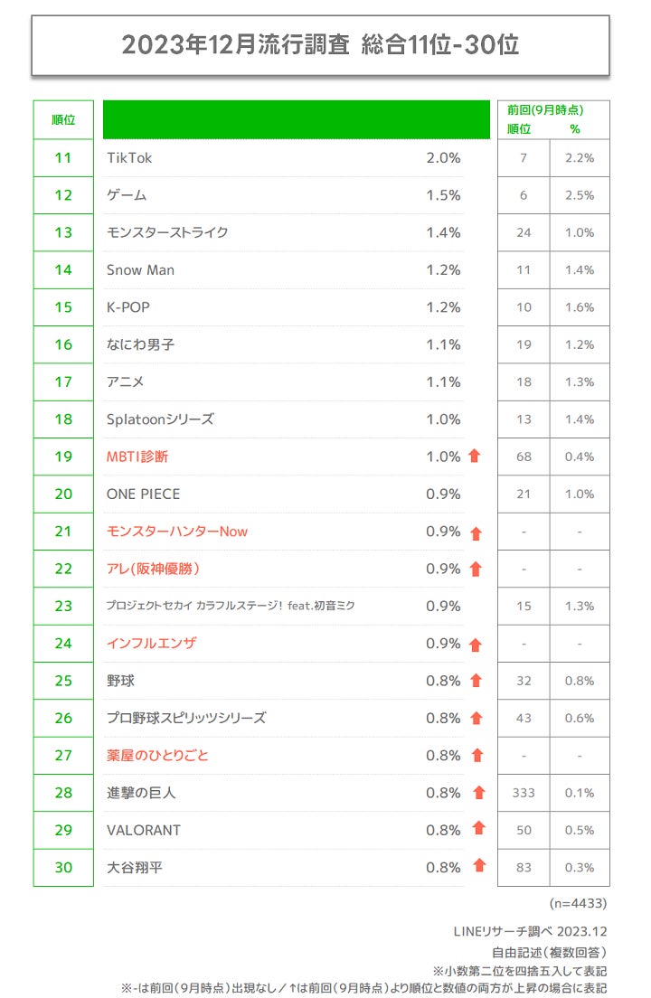This screenshot has height=998, width=651.
Task: Select the rank 11 cell
Action: (x=63, y=158)
